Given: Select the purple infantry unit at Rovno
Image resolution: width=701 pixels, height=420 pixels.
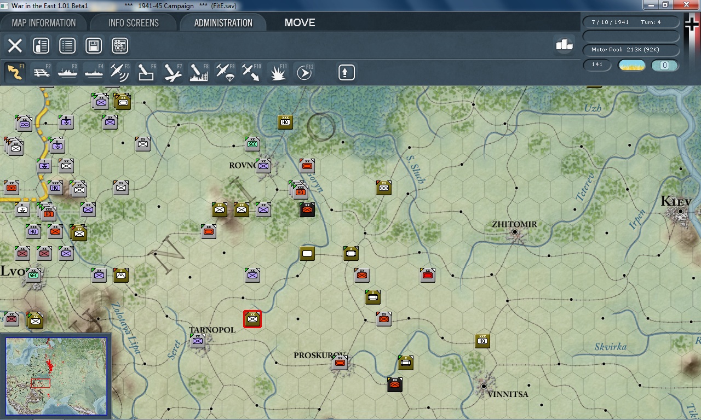Looking at the screenshot, I should [263, 165].
